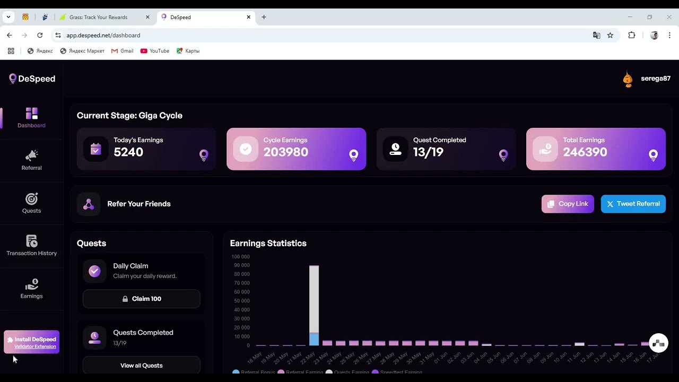This screenshot has width=679, height=382.
Task: Click the 5240 today's earnings value
Action: coord(128,152)
